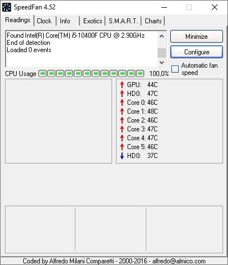Click the 100,0% CPU usage value
Viewport: 228px width, 265px height.
(x=159, y=74)
